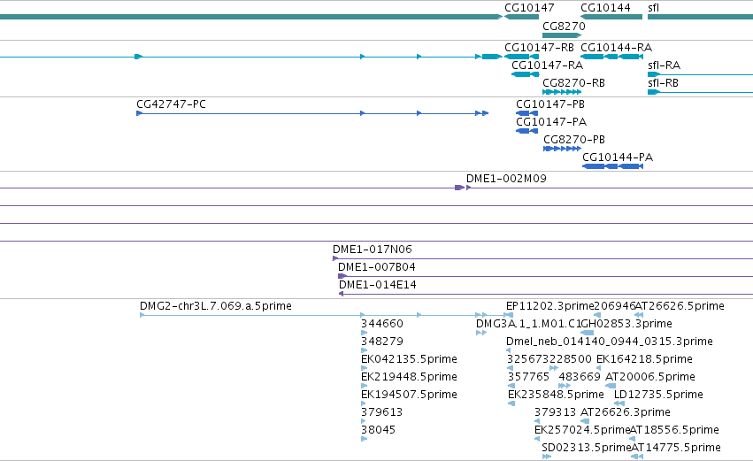Select the 357765 EST label

(x=529, y=378)
